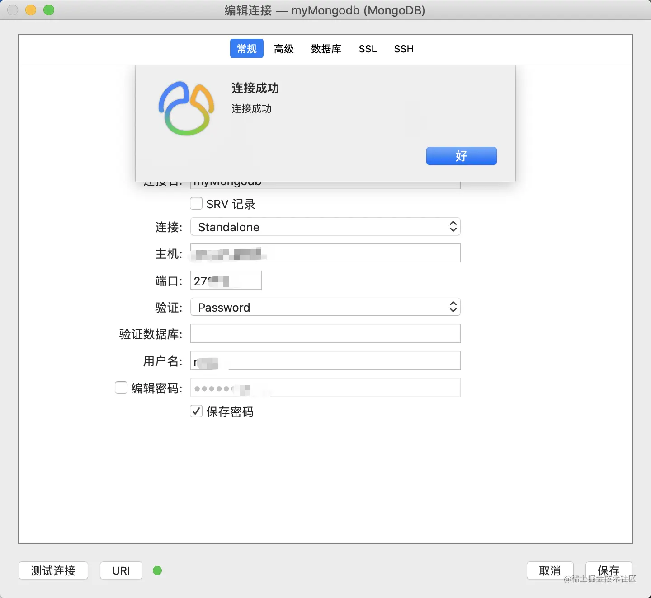
Task: Switch to the SSH tab
Action: (404, 49)
